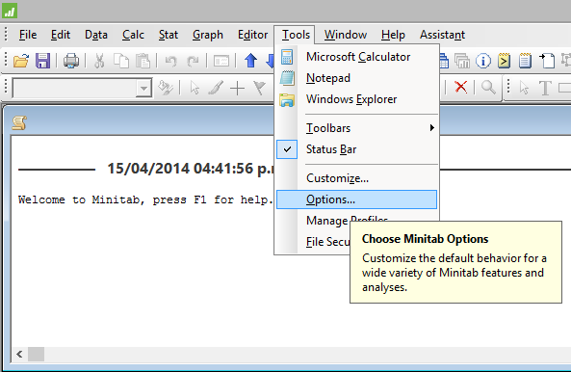The width and height of the screenshot is (571, 372).
Task: Select the text tool T icon
Action: tap(545, 88)
